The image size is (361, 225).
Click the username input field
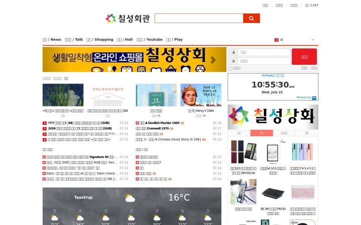(264, 52)
